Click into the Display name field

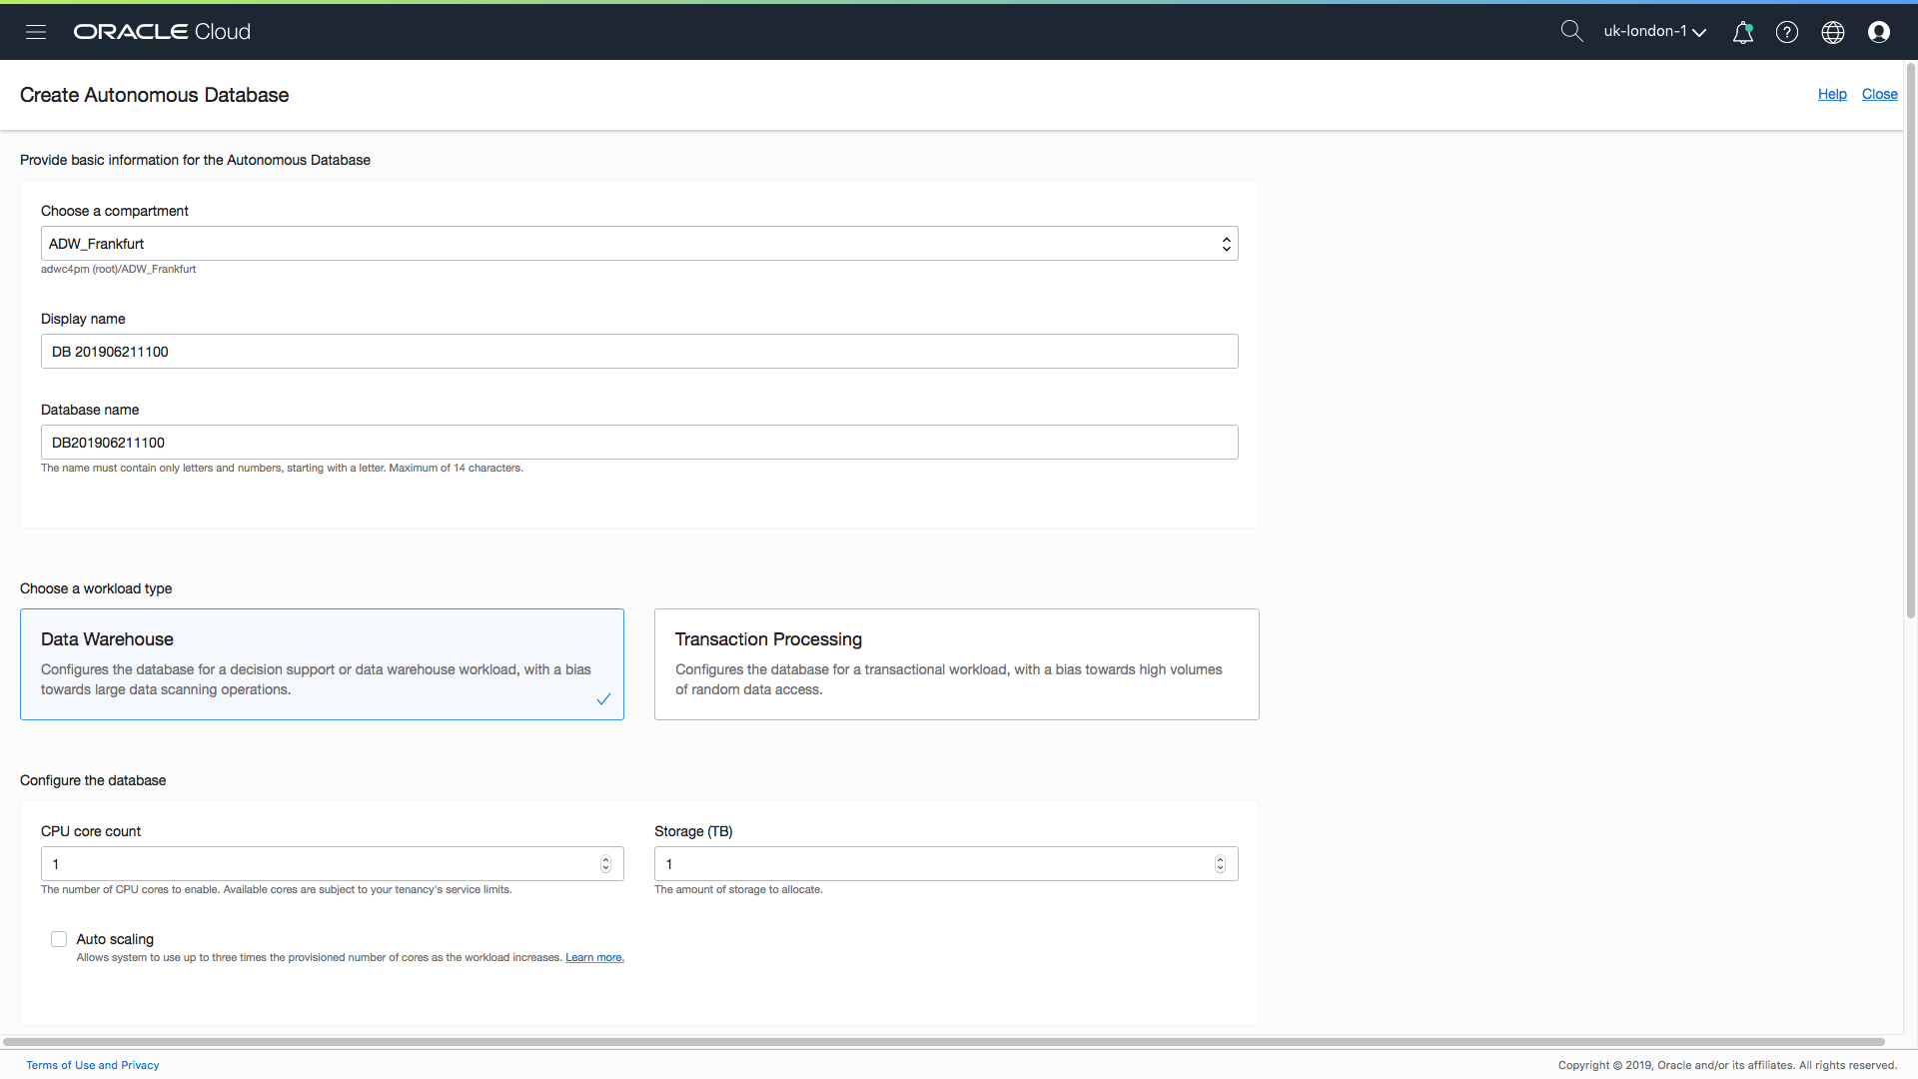pyautogui.click(x=639, y=352)
